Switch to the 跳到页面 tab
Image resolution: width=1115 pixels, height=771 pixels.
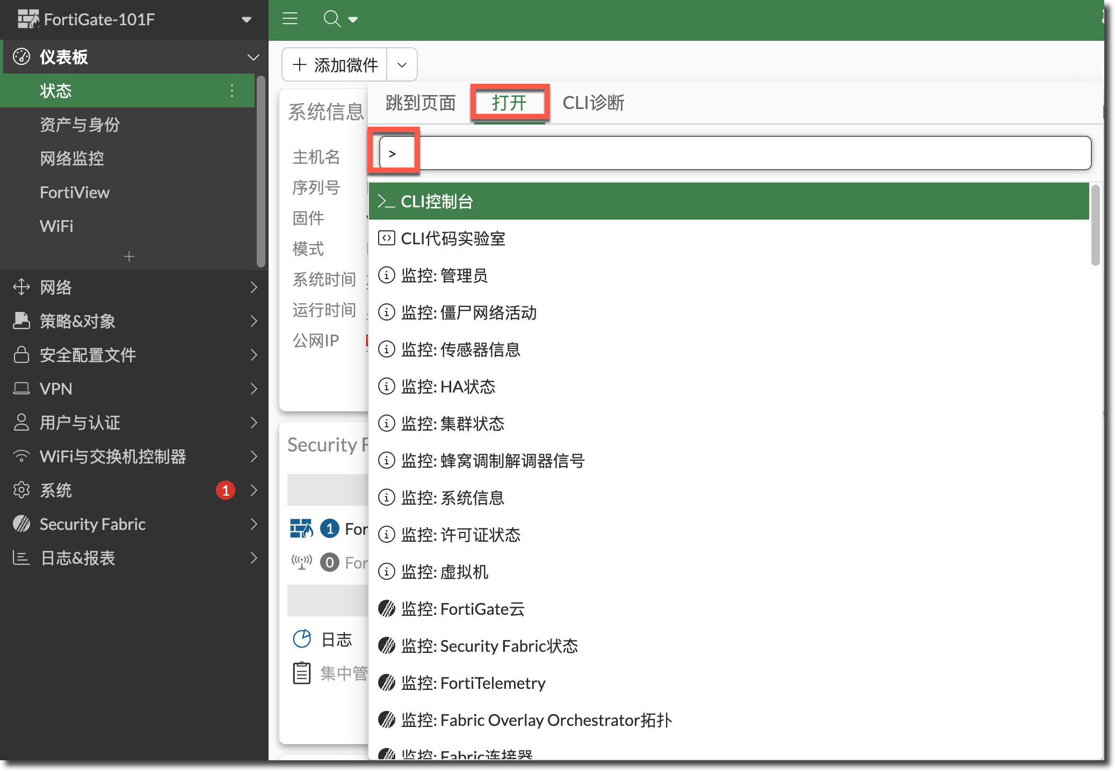tap(421, 103)
